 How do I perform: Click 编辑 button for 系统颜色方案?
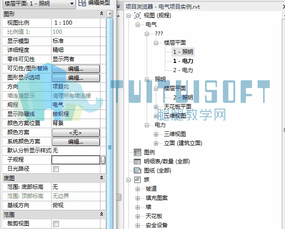coord(76,142)
